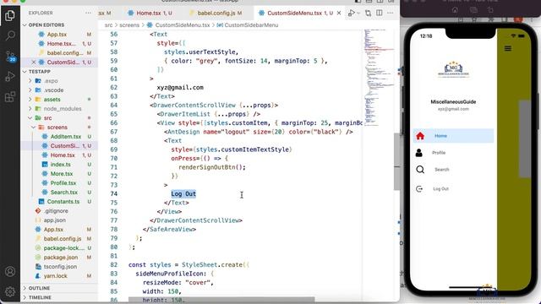Viewport: 541px width, 304px height.
Task: Switch to the babel.config.js tab
Action: [216, 14]
